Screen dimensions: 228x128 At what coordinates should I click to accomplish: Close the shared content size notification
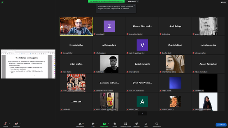pos(135,6)
